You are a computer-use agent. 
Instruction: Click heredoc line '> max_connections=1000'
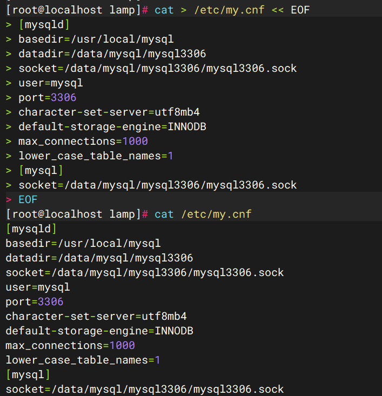77,142
